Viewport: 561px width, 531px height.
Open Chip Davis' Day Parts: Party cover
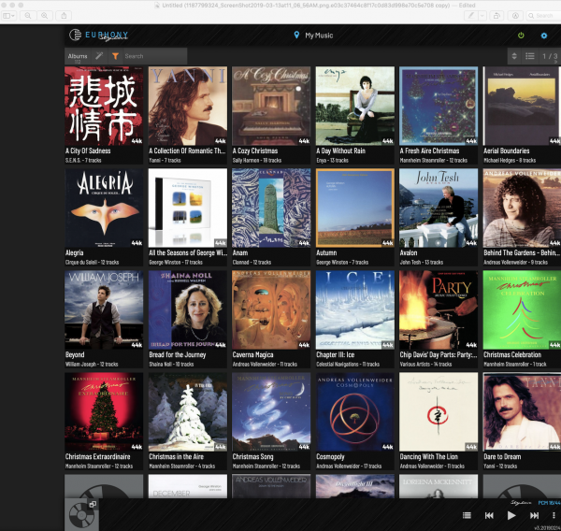point(439,309)
